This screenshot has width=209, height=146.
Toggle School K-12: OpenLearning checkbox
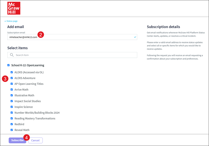[x=9, y=65]
